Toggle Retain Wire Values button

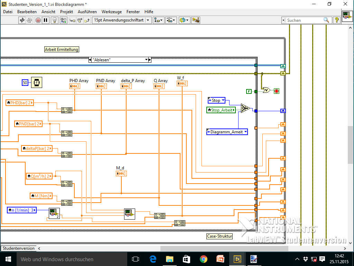(63, 20)
